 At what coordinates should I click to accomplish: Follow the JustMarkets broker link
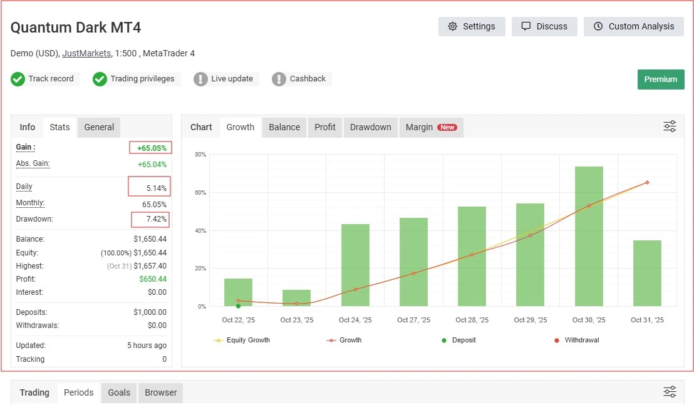tap(86, 54)
